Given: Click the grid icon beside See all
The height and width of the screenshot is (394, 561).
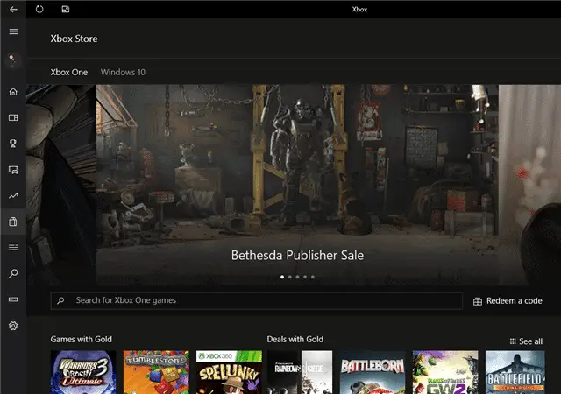Looking at the screenshot, I should click(x=513, y=341).
